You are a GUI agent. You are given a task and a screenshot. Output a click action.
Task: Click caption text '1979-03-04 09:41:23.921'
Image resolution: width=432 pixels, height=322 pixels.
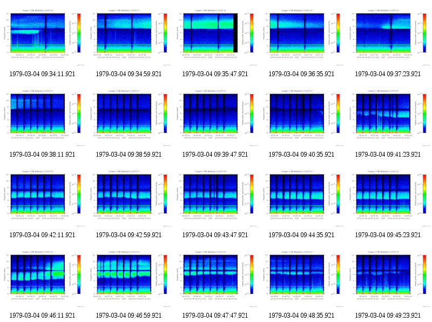pos(388,155)
